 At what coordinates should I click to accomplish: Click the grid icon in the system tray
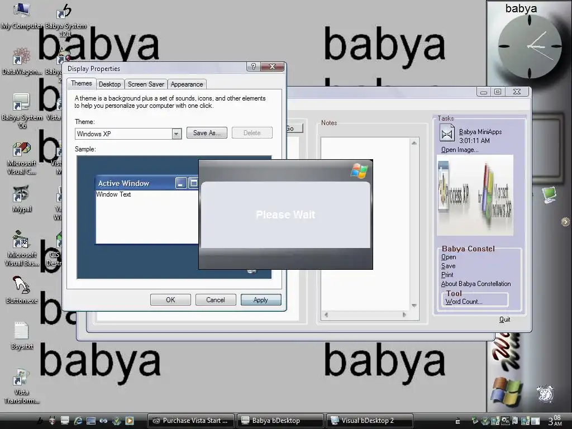(x=457, y=421)
